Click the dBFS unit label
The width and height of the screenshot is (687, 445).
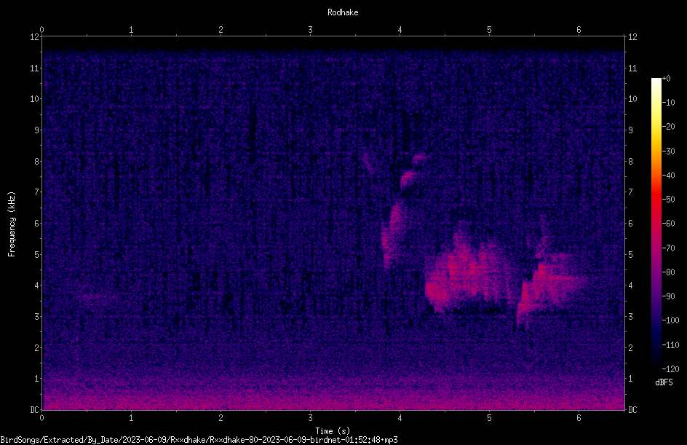(664, 382)
